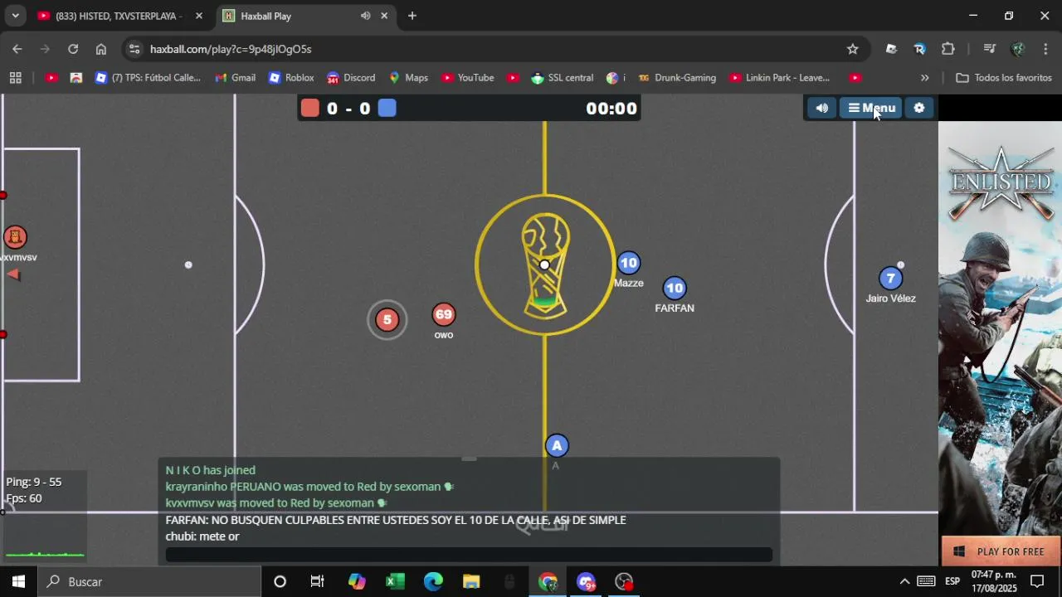This screenshot has height=597, width=1062.
Task: Click the world cup trophy center logo
Action: 545,265
